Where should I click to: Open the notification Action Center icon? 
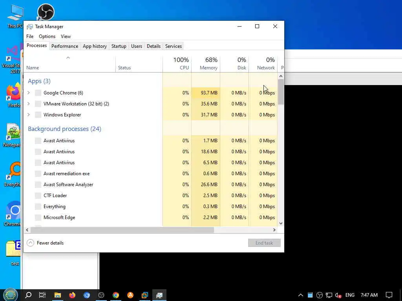coord(389,295)
